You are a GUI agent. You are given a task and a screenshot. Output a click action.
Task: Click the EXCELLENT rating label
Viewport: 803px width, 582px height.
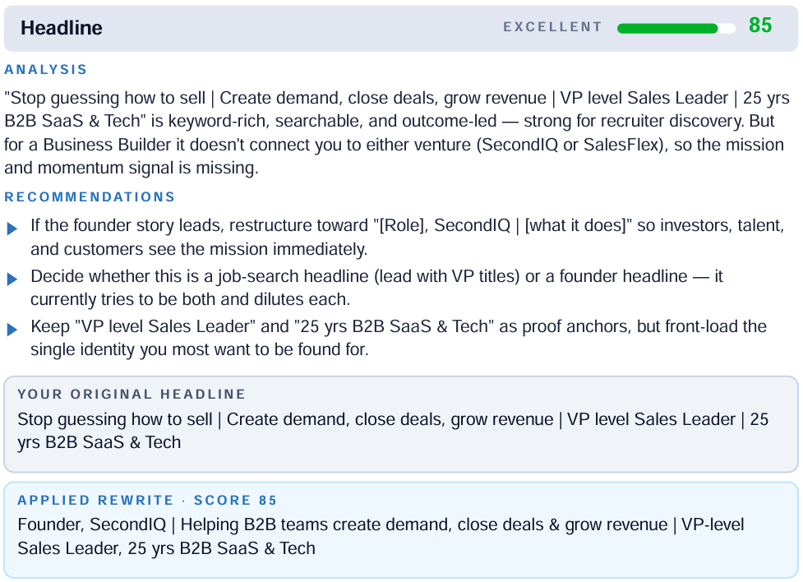(552, 26)
